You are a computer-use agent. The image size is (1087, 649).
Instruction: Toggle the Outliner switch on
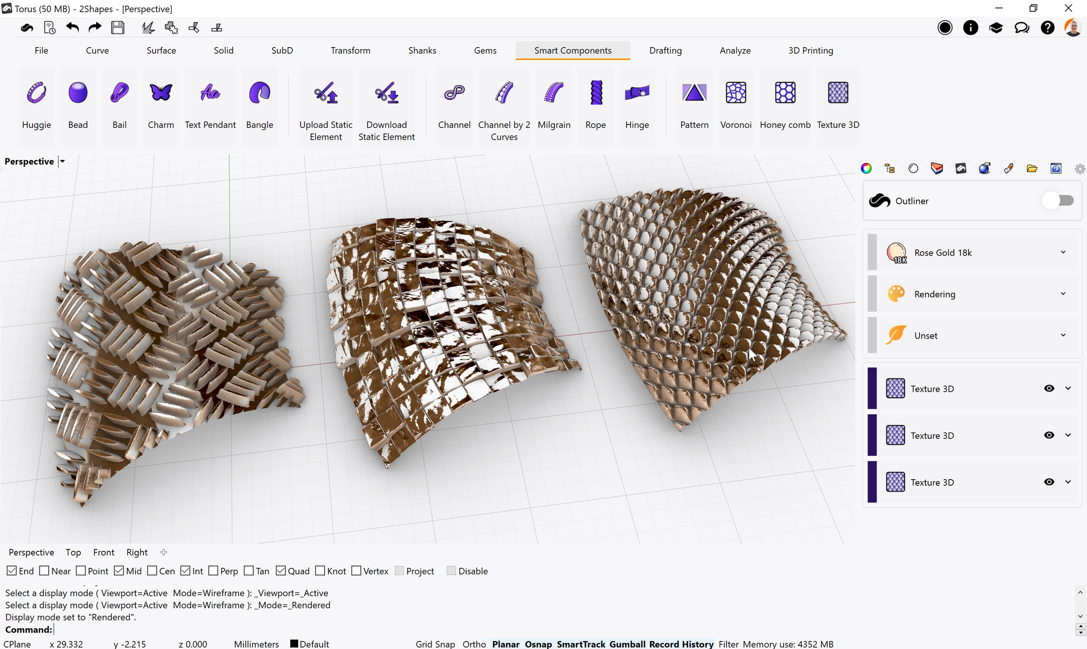click(1058, 200)
